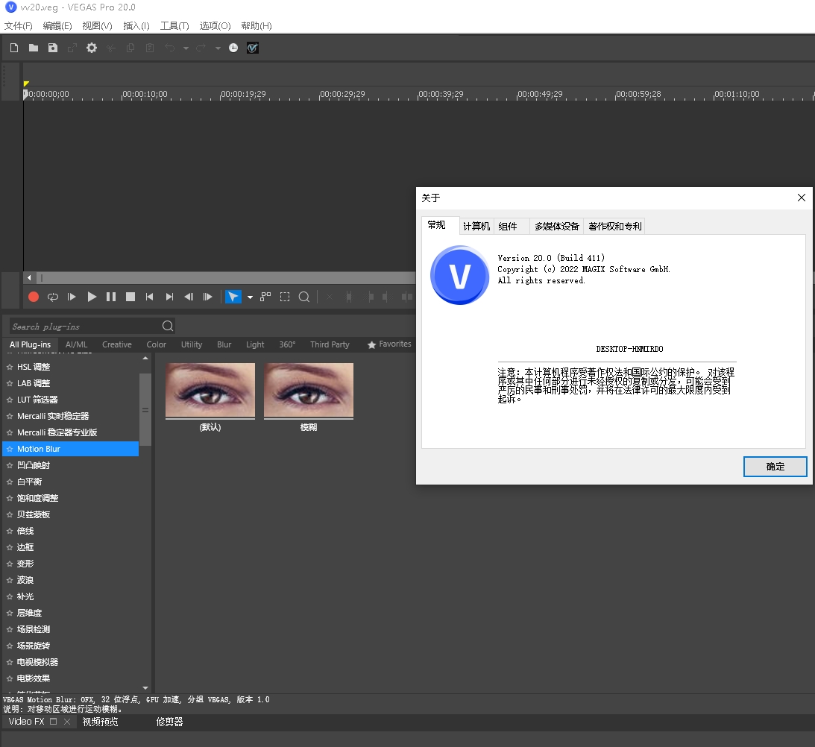Click the timeline horizontal scrollbar
The height and width of the screenshot is (747, 815).
coord(227,277)
